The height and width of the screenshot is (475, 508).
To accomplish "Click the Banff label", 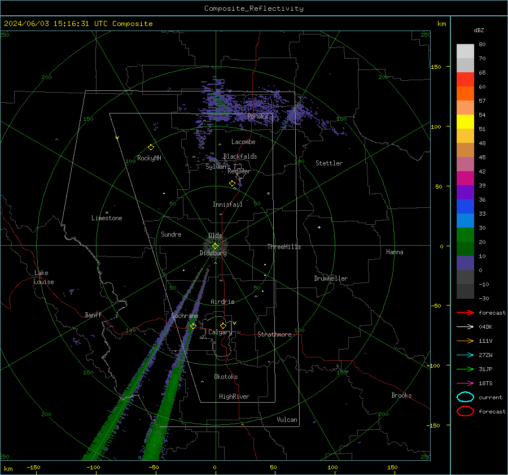I will click(93, 315).
